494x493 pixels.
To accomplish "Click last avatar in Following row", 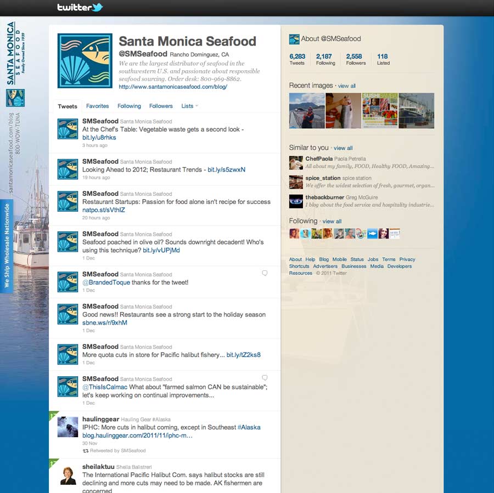I will click(395, 234).
